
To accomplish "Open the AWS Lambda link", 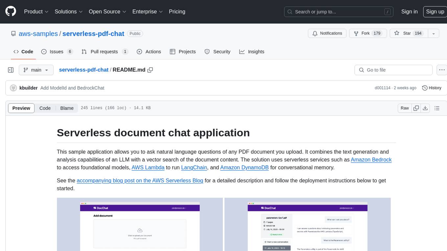I will [x=148, y=168].
